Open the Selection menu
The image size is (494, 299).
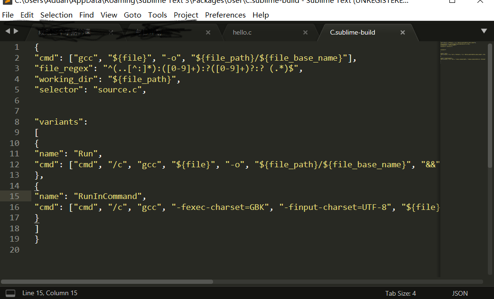(56, 15)
